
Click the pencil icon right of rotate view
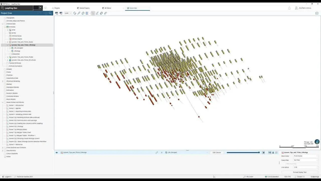click(79, 13)
